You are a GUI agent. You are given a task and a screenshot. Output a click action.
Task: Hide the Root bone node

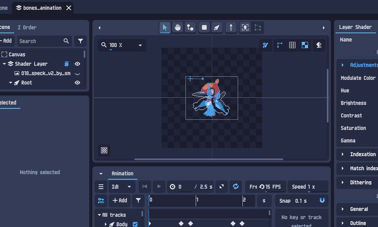(77, 83)
